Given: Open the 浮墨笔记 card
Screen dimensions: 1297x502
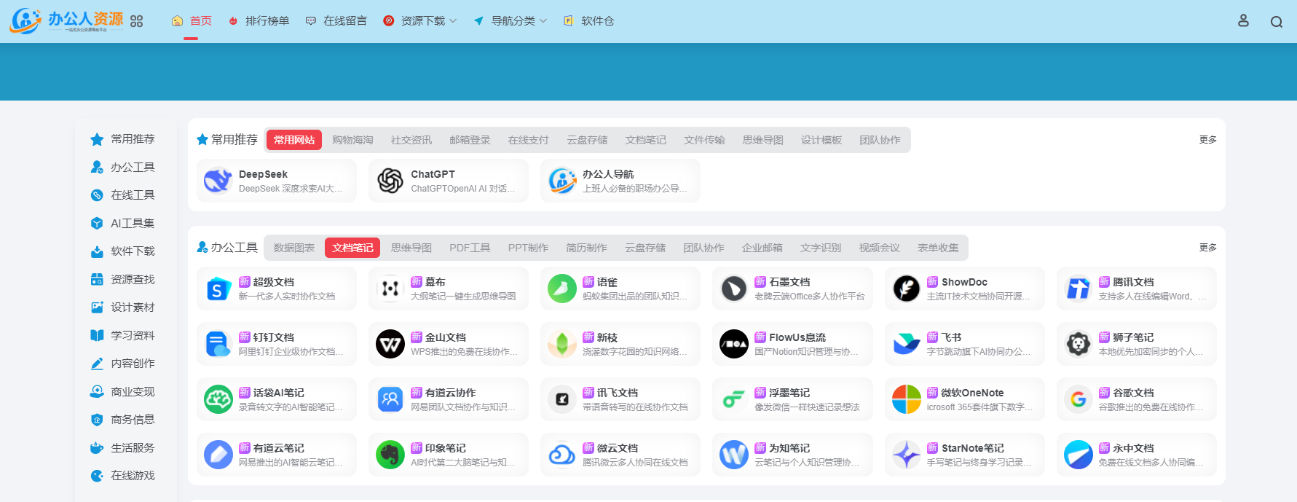Looking at the screenshot, I should tap(792, 399).
